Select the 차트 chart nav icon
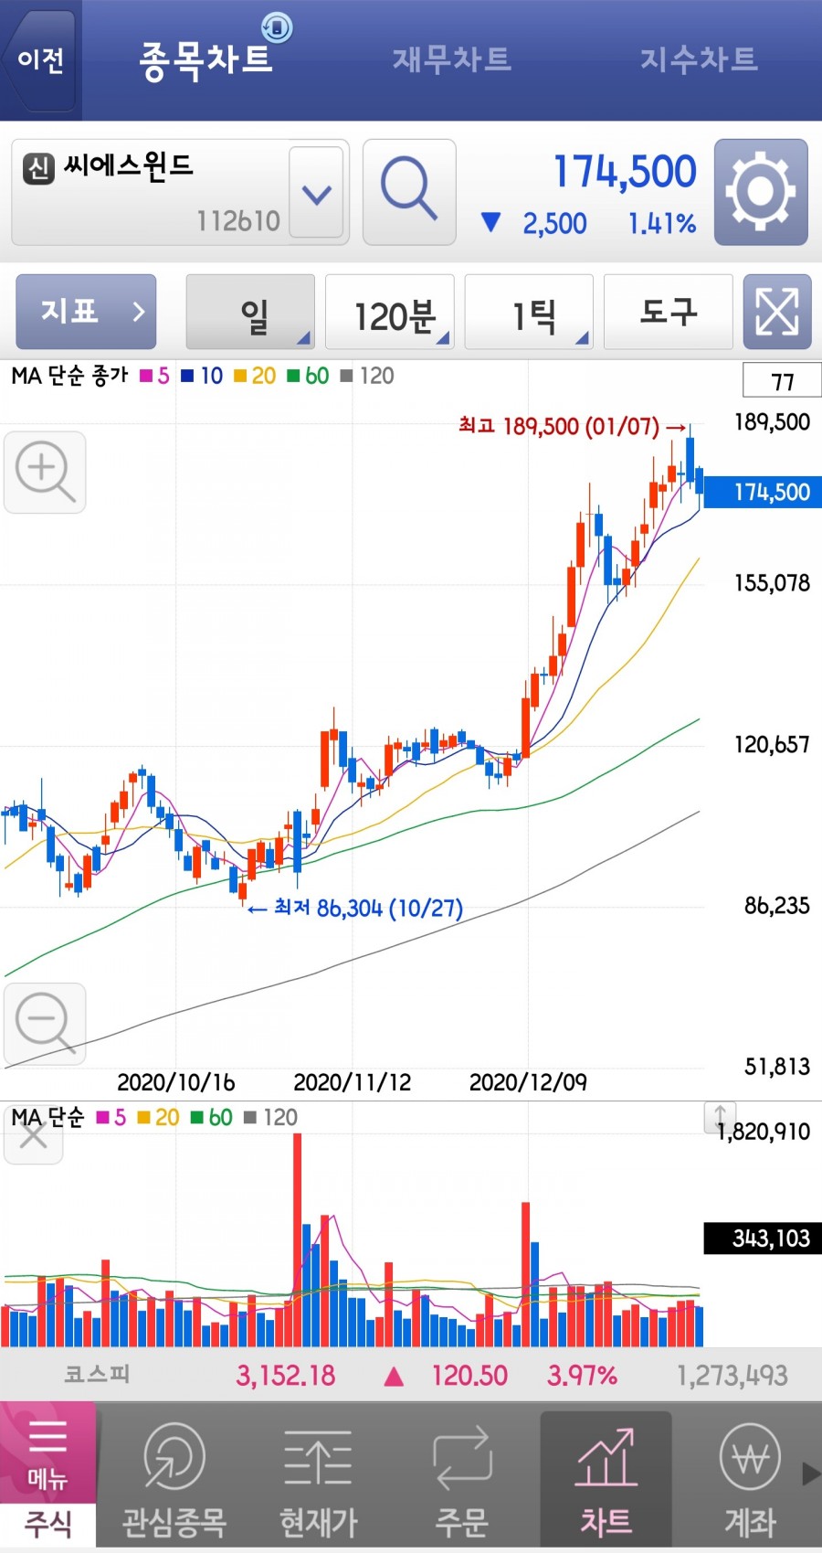This screenshot has width=822, height=1553. 606,1479
